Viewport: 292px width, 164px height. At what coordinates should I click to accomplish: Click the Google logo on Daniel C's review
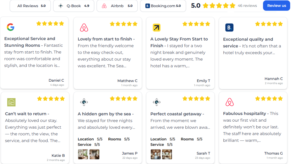(x=11, y=27)
